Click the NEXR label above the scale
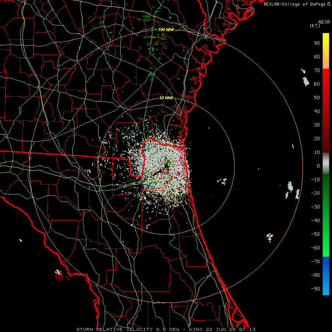The height and width of the screenshot is (332, 332). (x=324, y=22)
